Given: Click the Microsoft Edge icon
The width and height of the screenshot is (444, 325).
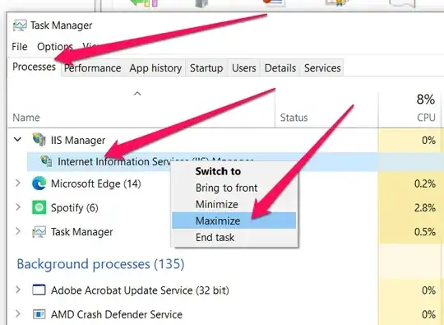Looking at the screenshot, I should (39, 183).
